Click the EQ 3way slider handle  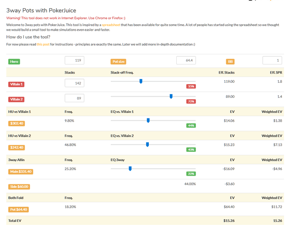point(130,169)
